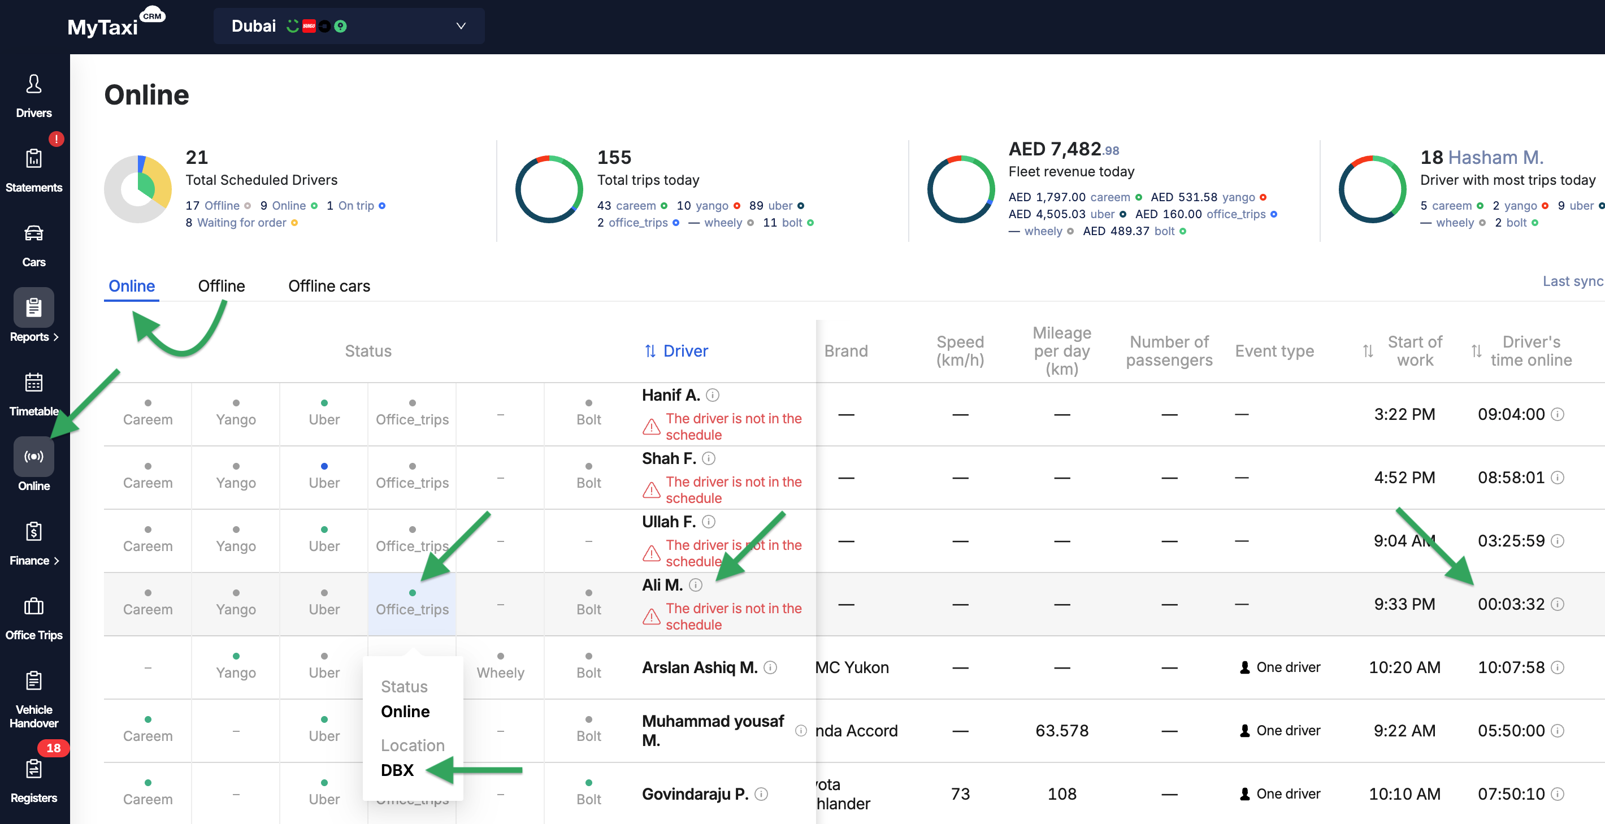Click DBX location in status tooltip
This screenshot has width=1605, height=824.
pos(397,770)
